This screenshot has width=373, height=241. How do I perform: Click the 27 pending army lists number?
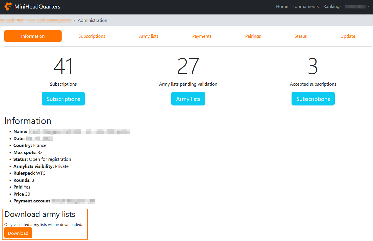click(x=188, y=66)
